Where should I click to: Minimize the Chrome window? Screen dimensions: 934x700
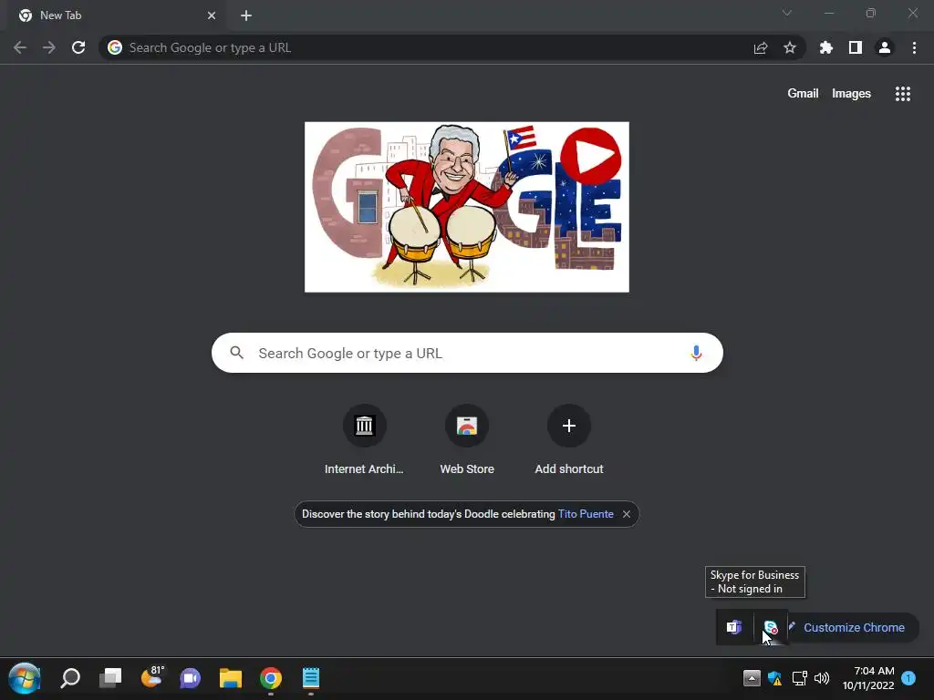[828, 13]
